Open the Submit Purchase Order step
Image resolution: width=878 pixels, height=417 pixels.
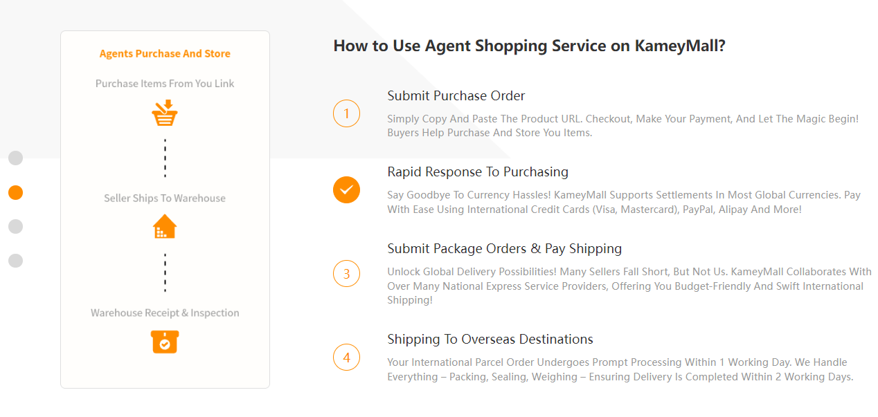click(456, 95)
